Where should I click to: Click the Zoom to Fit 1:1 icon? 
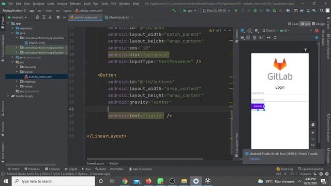[x=313, y=145]
